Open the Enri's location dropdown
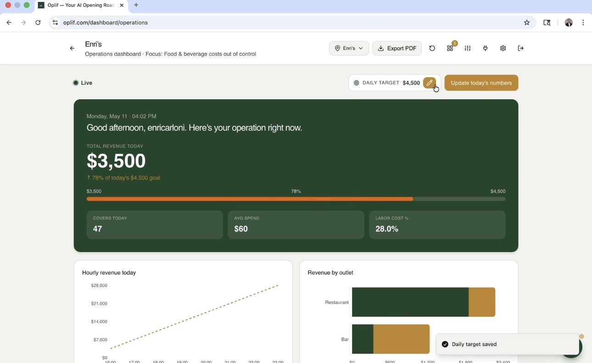 pyautogui.click(x=349, y=48)
